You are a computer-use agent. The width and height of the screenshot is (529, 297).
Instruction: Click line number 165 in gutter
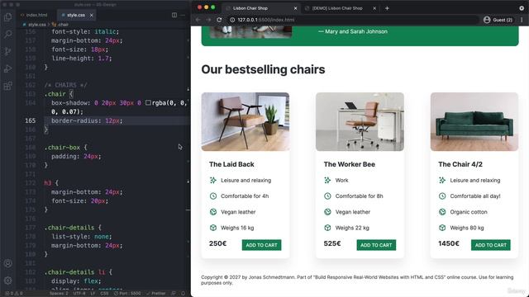point(30,120)
